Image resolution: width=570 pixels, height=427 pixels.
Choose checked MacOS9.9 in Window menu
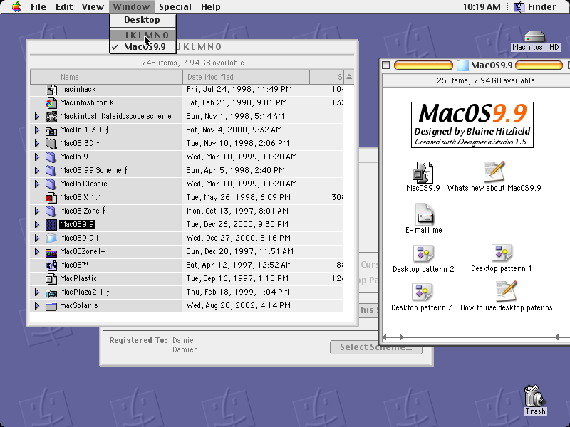tap(143, 47)
